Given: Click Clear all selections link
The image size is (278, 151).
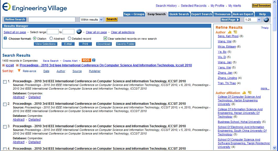Looking at the screenshot, I should pos(123,32).
